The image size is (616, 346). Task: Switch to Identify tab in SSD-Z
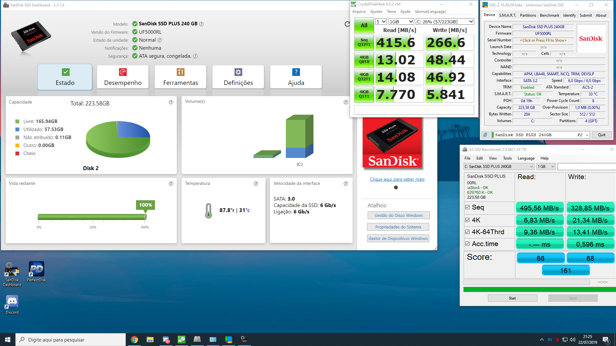click(569, 15)
